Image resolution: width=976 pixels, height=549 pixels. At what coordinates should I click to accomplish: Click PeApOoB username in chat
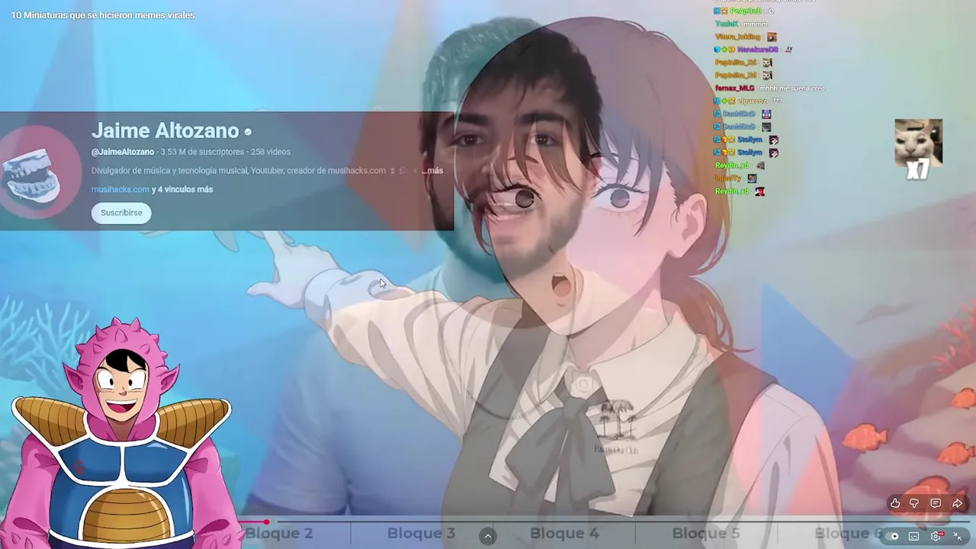coord(746,11)
